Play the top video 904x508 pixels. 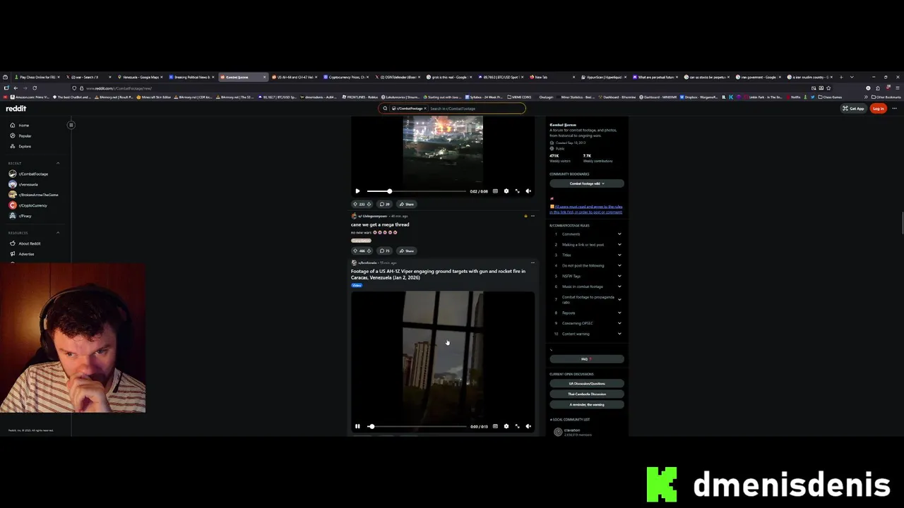point(357,191)
